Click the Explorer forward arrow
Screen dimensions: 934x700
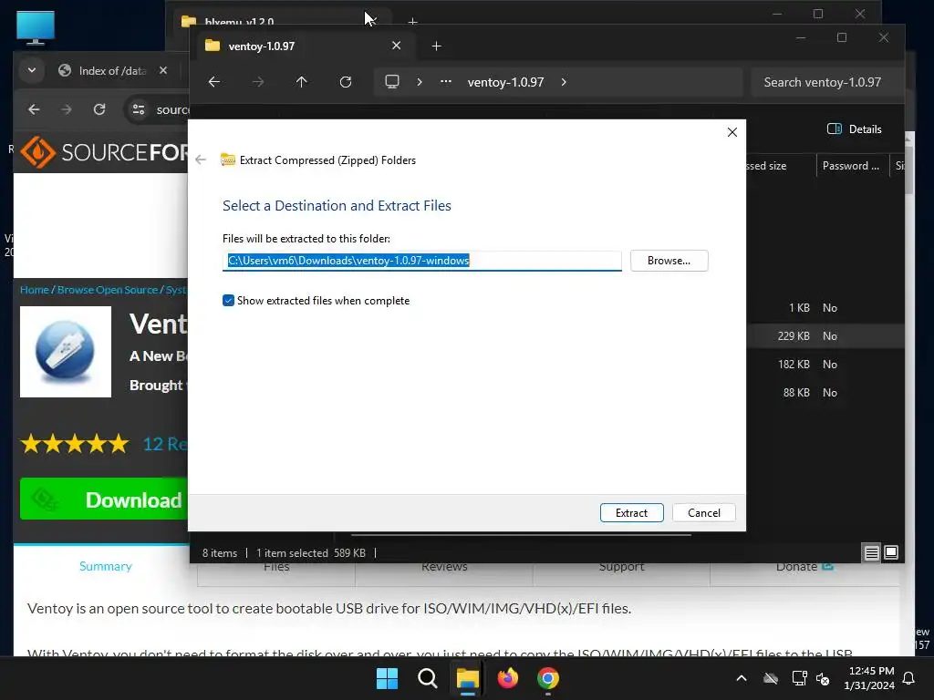coord(258,82)
